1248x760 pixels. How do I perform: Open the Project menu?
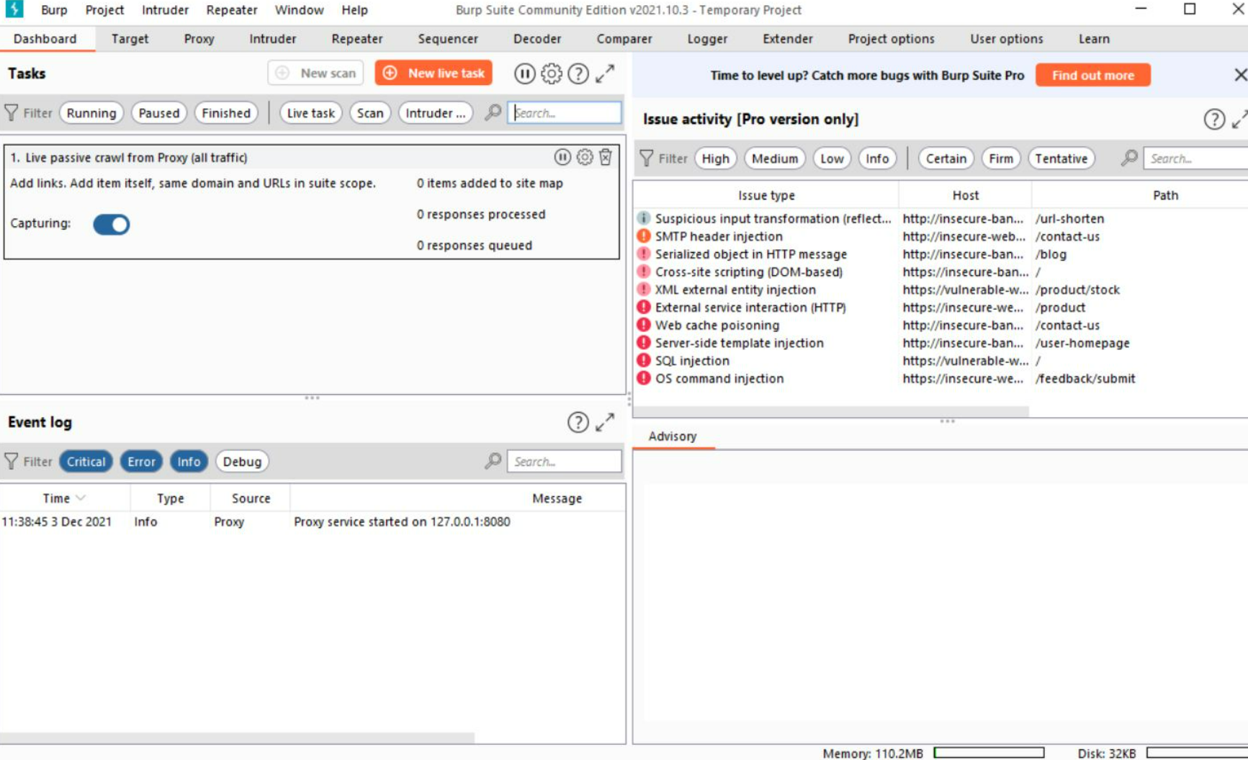click(x=104, y=10)
